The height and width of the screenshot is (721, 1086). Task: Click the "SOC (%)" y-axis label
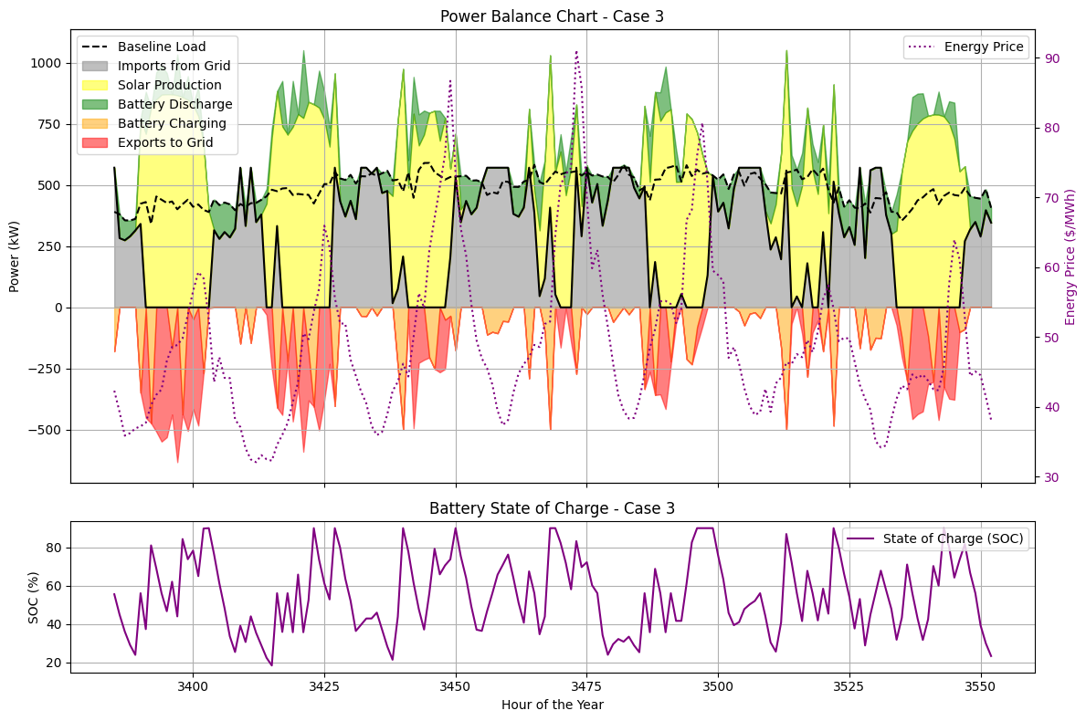(33, 598)
